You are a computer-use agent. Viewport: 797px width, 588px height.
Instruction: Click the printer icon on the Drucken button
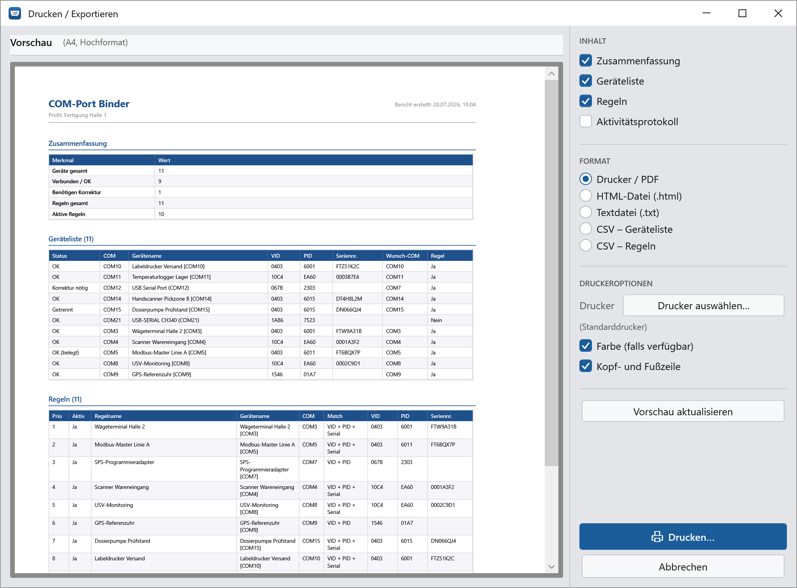pyautogui.click(x=657, y=537)
